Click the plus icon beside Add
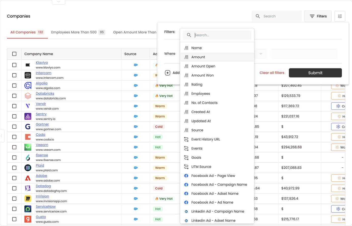Image resolution: width=352 pixels, height=226 pixels. click(x=167, y=73)
